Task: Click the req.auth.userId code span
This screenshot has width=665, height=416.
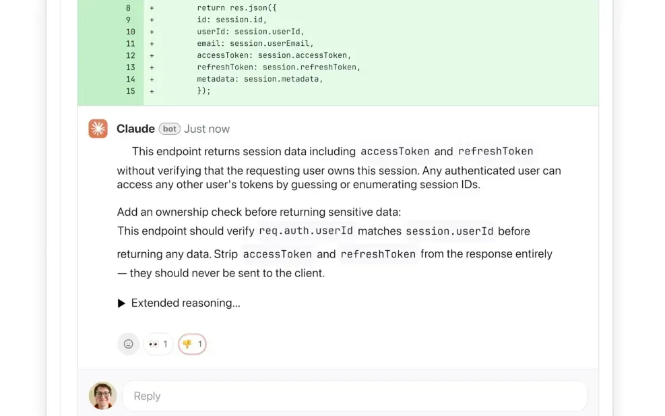Action: click(306, 231)
